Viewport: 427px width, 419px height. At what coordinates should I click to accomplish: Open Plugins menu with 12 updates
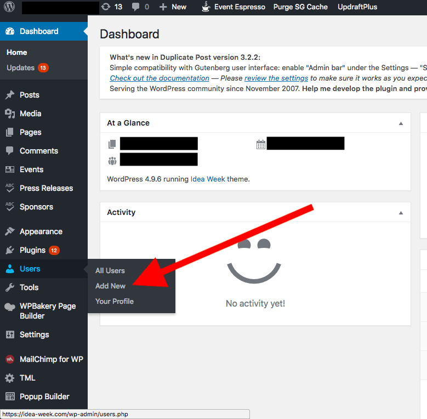39,251
